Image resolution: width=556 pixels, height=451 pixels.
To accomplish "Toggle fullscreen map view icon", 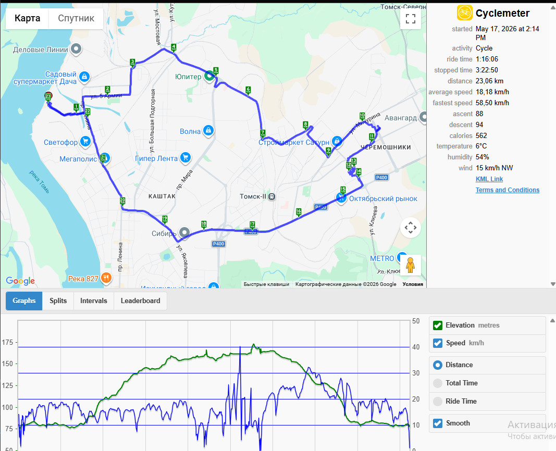I will [410, 19].
